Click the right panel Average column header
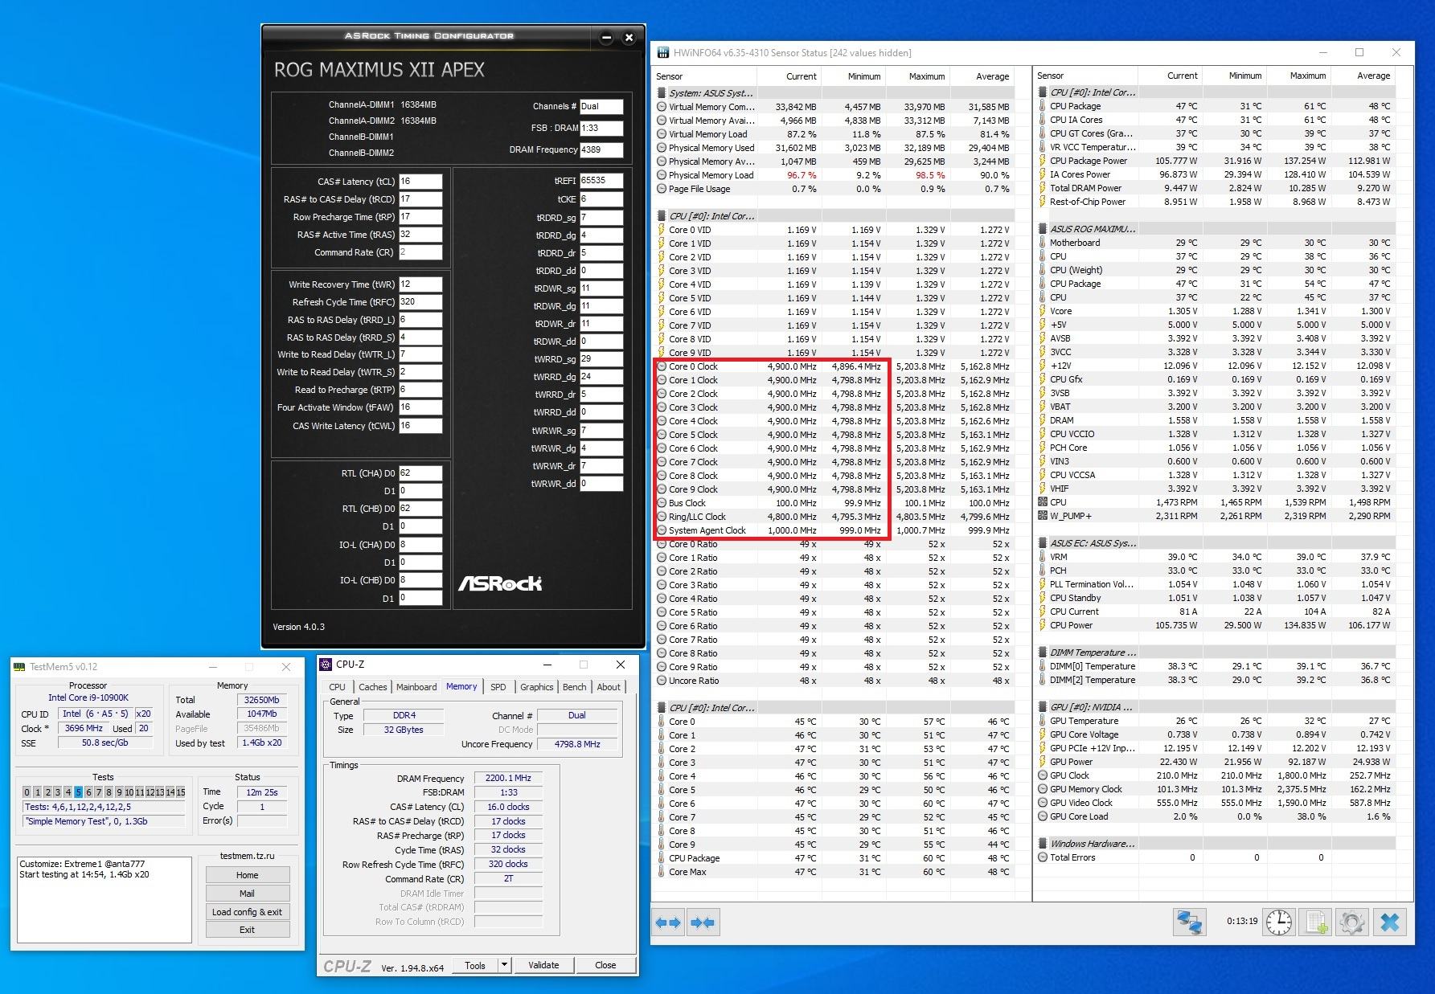 point(1373,76)
